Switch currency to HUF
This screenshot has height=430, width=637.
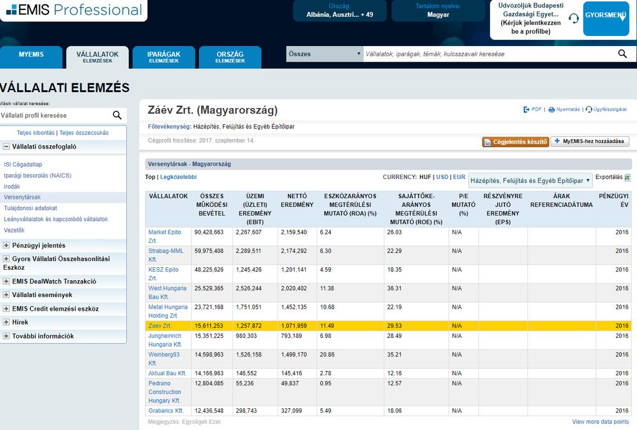point(425,177)
